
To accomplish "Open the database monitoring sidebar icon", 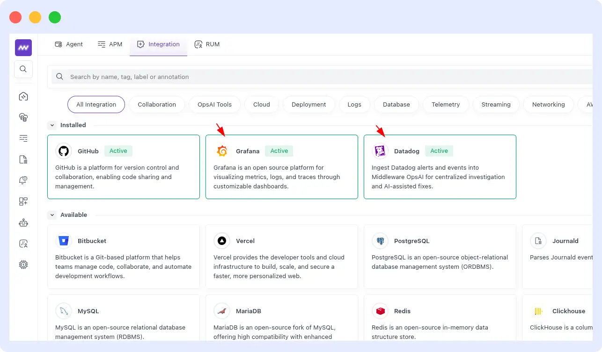I will tap(23, 117).
